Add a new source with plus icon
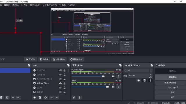Viewport: 186px width, 104px height. [35, 98]
